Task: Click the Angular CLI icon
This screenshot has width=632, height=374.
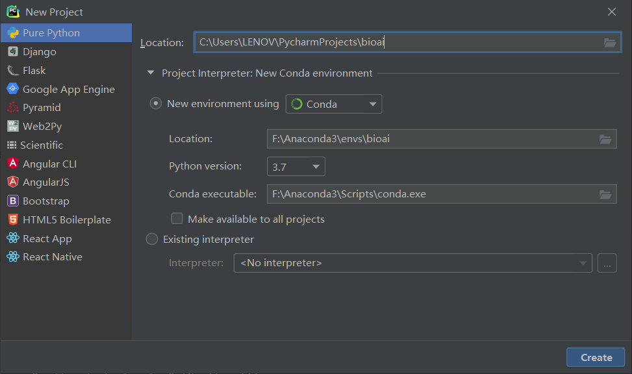Action: [13, 163]
